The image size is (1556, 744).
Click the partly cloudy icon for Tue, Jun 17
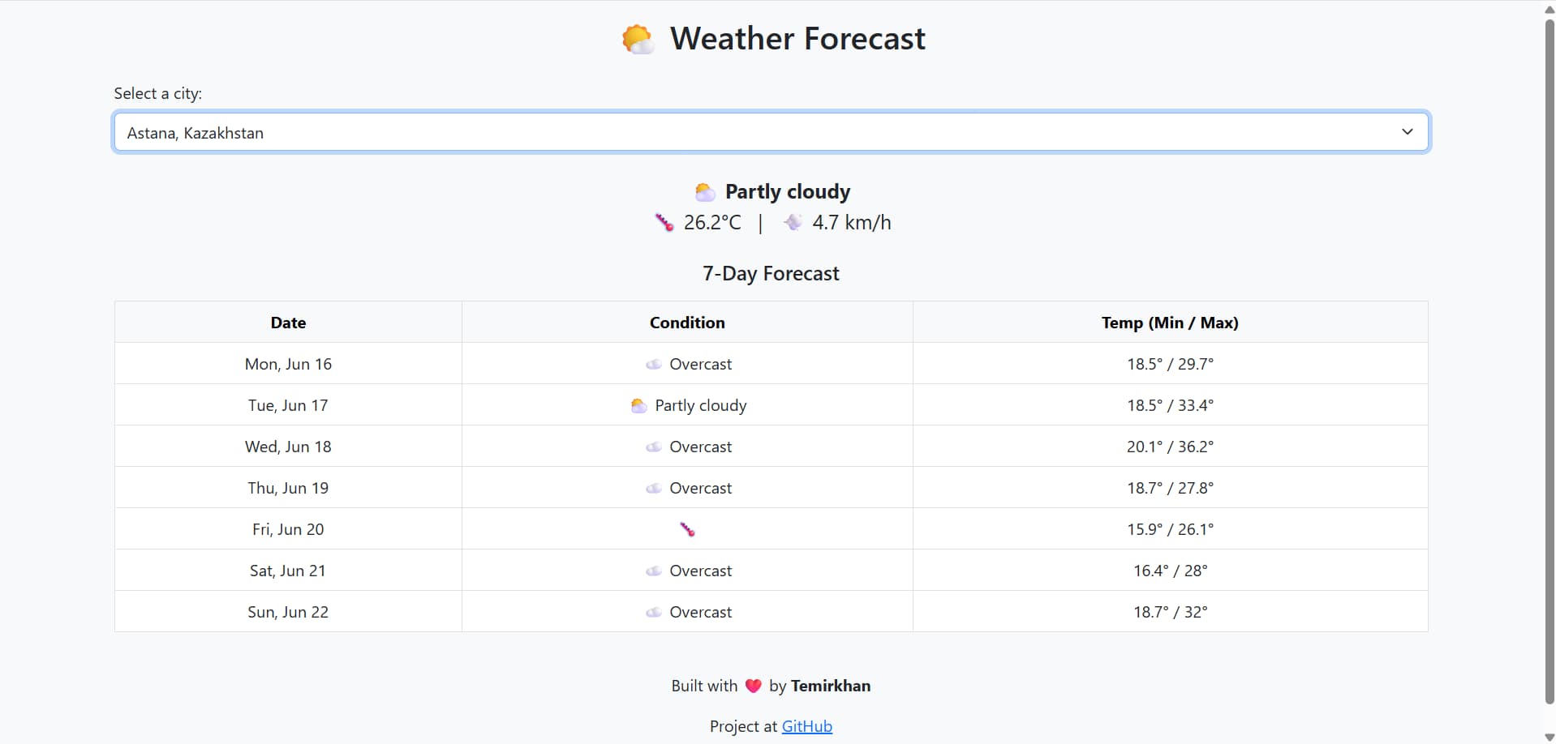pyautogui.click(x=638, y=405)
